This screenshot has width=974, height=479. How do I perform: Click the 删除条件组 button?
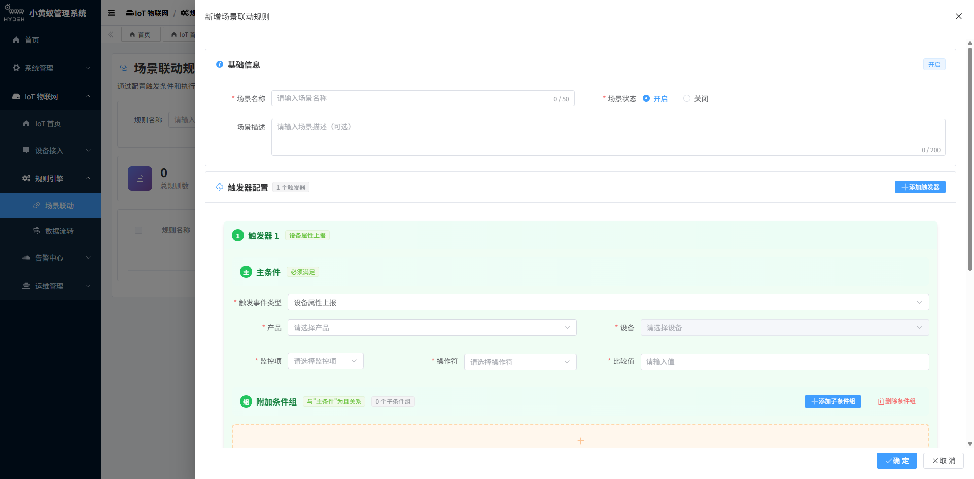coord(896,401)
